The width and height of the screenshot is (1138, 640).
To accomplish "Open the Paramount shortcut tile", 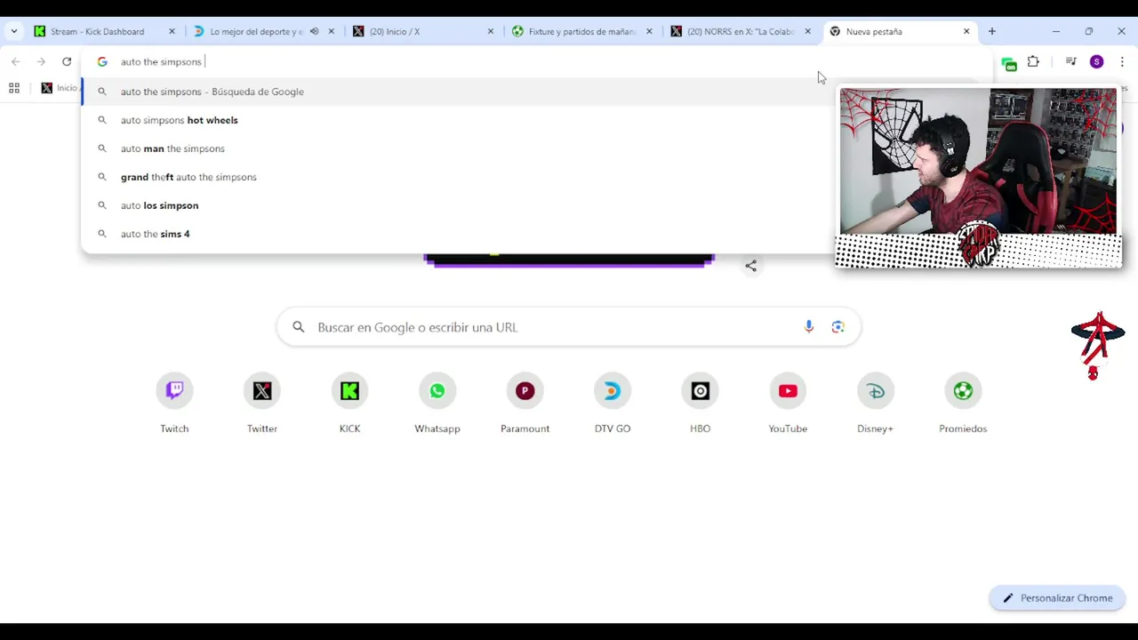I will pyautogui.click(x=525, y=404).
